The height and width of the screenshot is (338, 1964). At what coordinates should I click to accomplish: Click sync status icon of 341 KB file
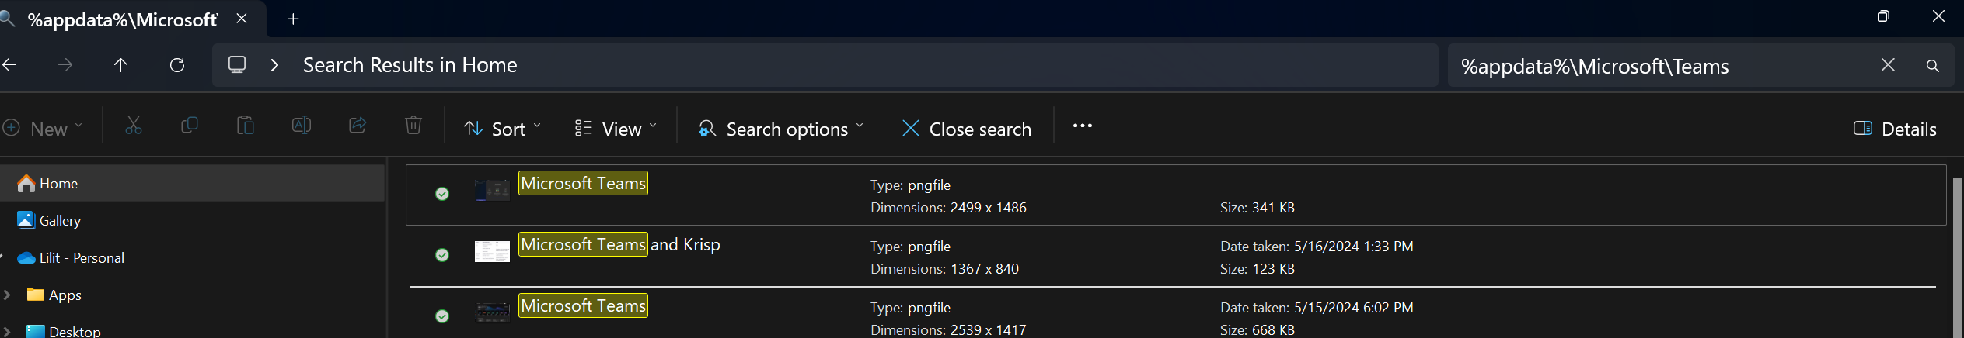(442, 194)
